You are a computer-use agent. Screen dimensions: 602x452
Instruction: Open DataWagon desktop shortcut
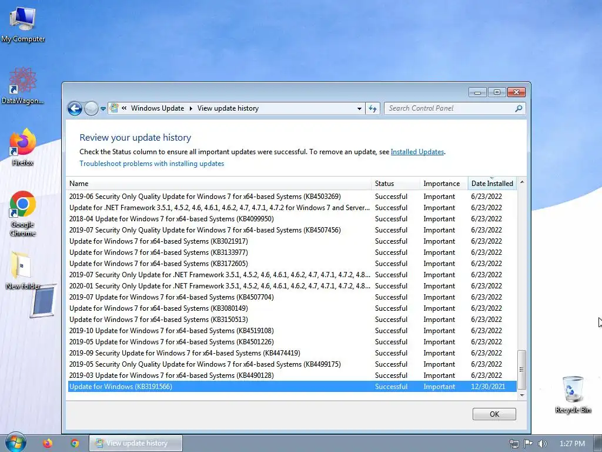point(23,85)
